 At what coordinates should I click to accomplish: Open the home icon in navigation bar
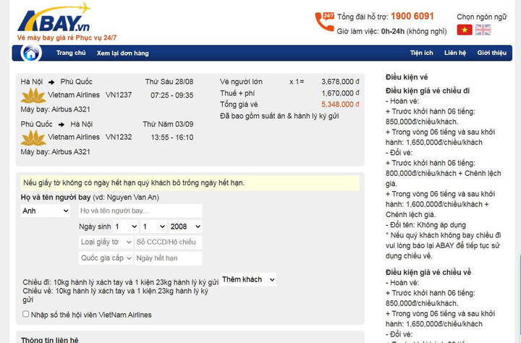pos(31,53)
